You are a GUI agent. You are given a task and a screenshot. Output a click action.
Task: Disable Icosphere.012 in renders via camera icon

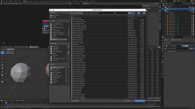(193, 35)
